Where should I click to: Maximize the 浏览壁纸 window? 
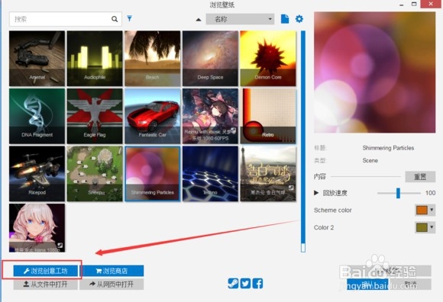(414, 4)
